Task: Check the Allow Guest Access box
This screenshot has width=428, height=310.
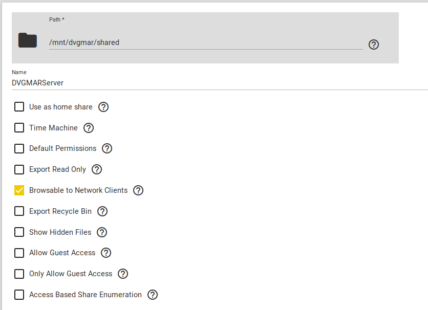Action: point(19,253)
